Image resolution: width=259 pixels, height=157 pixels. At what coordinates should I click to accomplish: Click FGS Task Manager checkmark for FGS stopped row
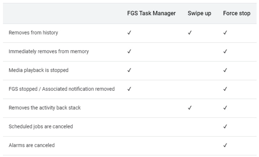pyautogui.click(x=129, y=89)
